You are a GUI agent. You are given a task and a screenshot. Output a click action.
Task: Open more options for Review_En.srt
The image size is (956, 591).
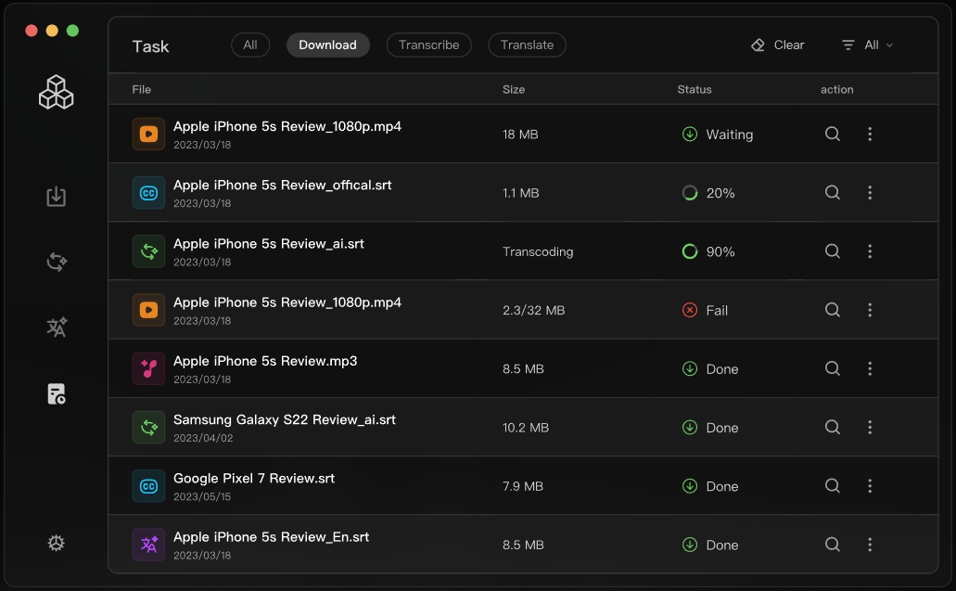pos(870,544)
